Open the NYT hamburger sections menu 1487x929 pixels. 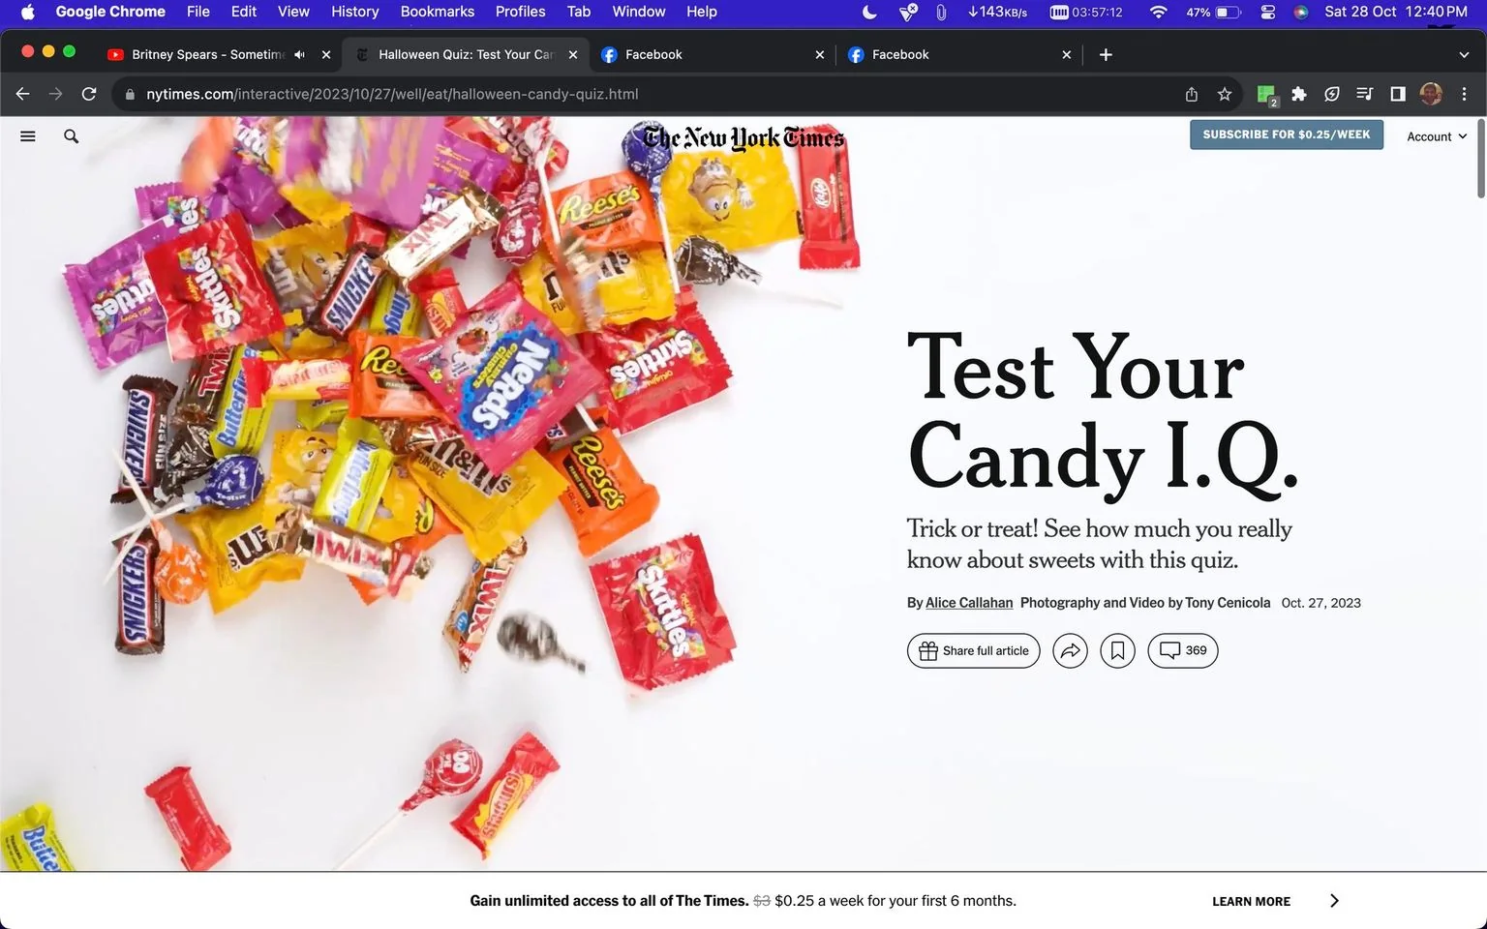[x=28, y=136]
